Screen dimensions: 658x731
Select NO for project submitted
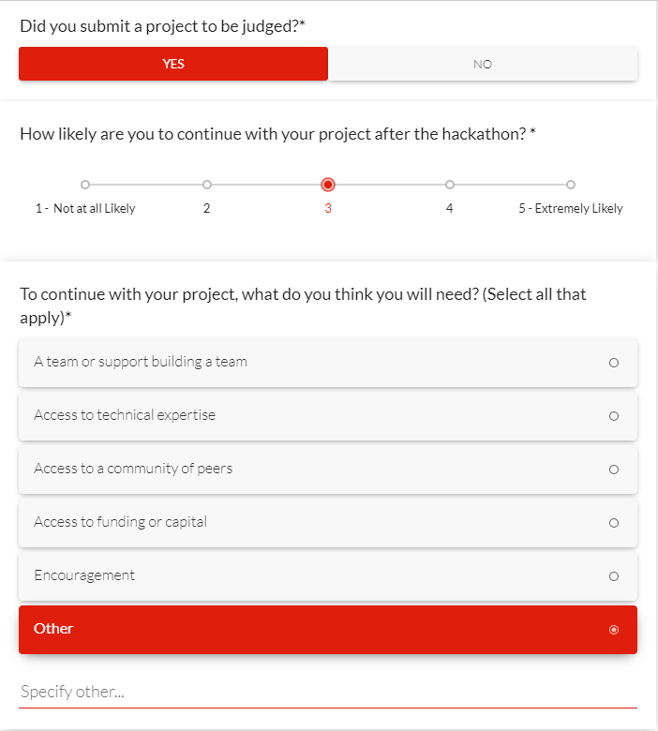[483, 64]
